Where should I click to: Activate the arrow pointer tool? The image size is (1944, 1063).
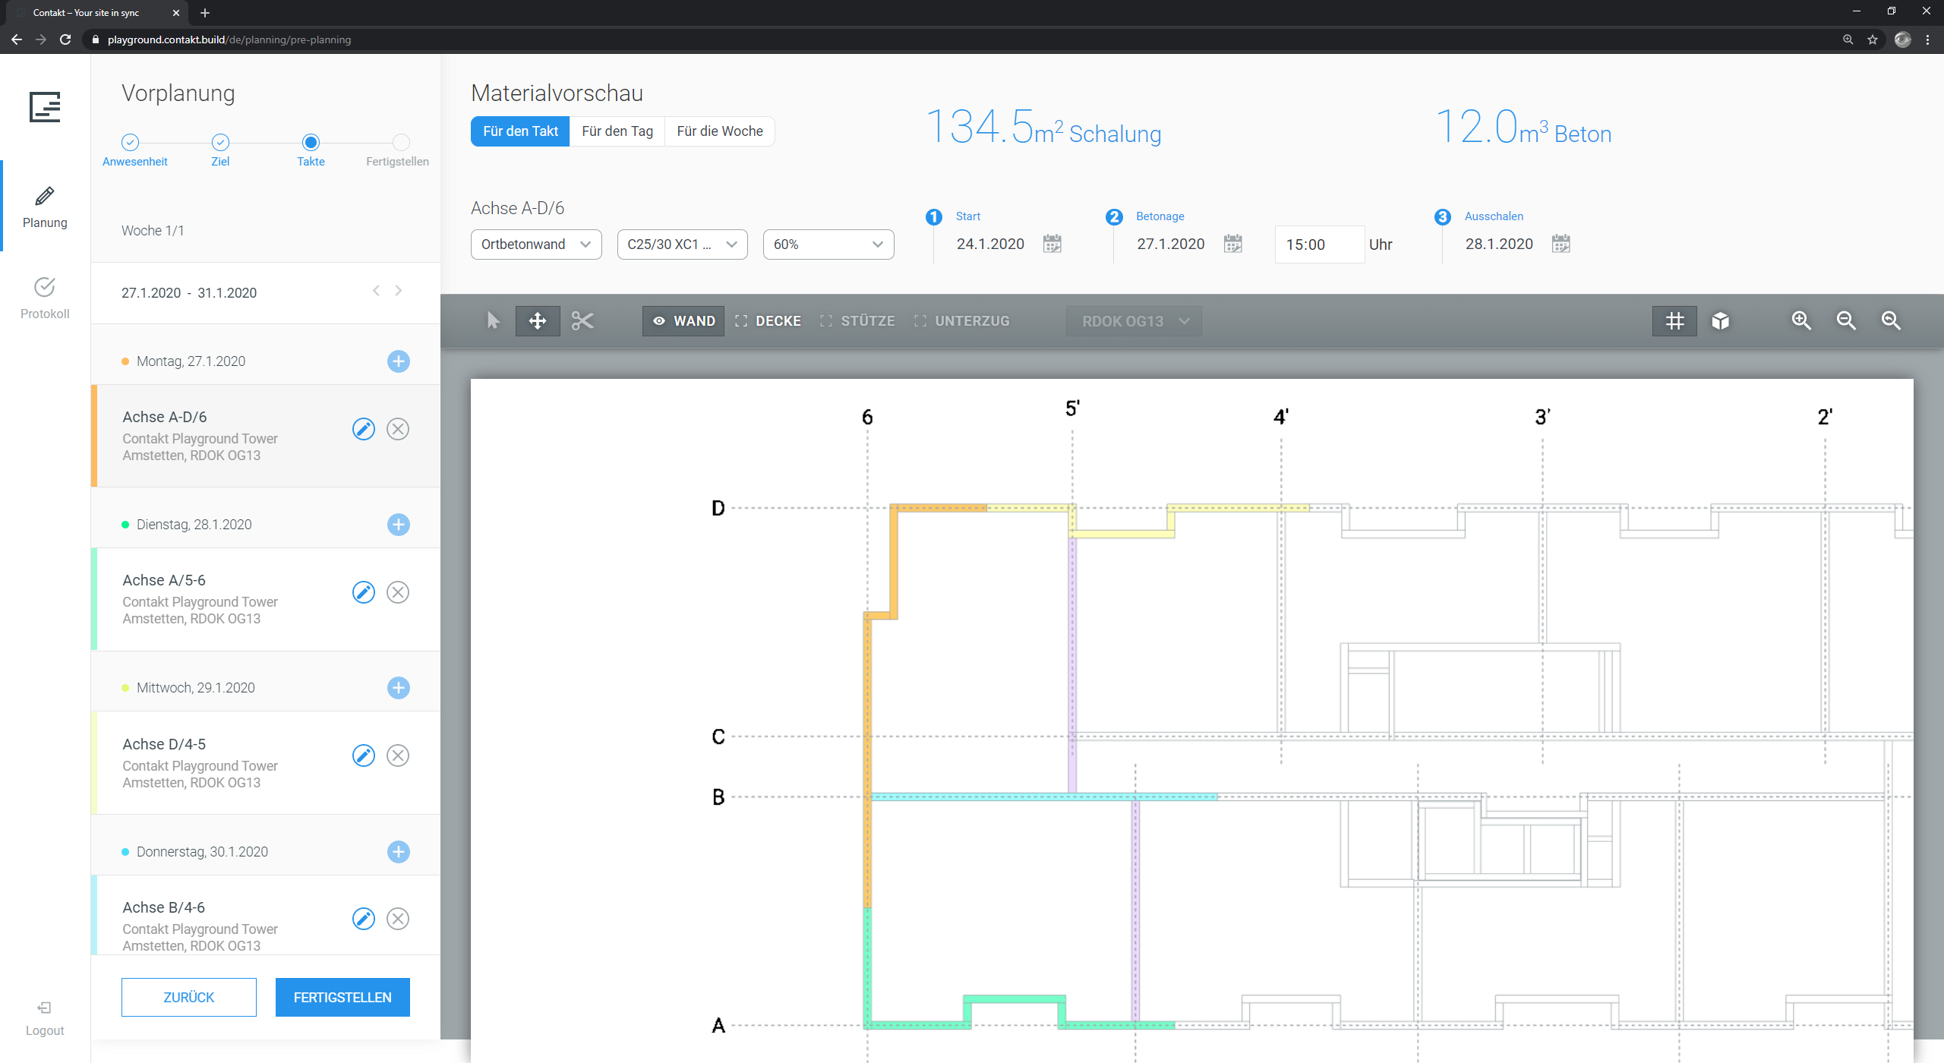(493, 320)
